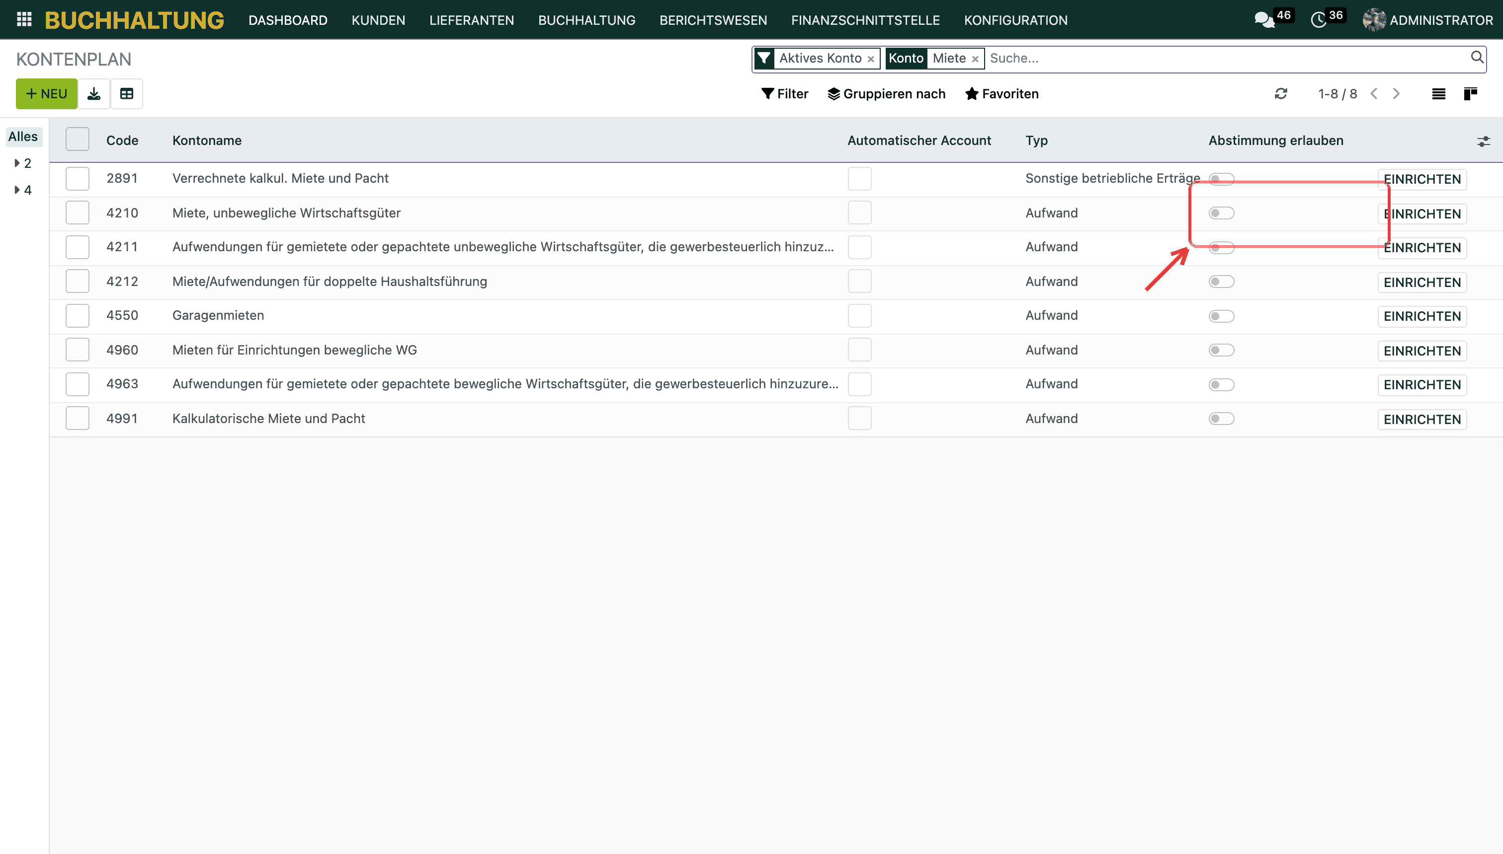
Task: Open the apps grid menu icon
Action: coord(24,20)
